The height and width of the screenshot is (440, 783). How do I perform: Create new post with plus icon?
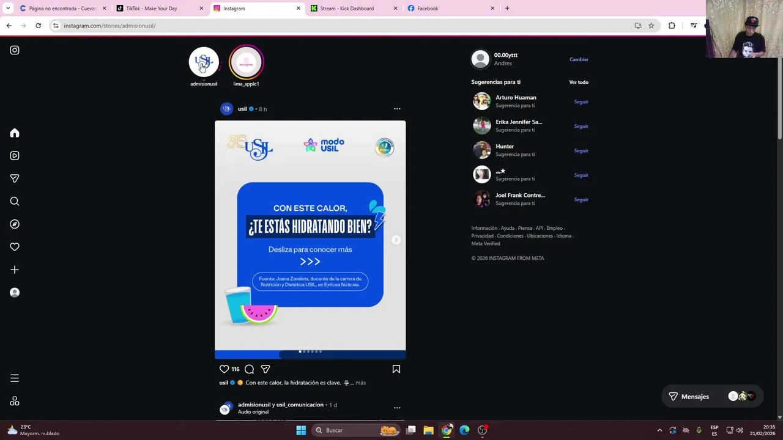[15, 269]
